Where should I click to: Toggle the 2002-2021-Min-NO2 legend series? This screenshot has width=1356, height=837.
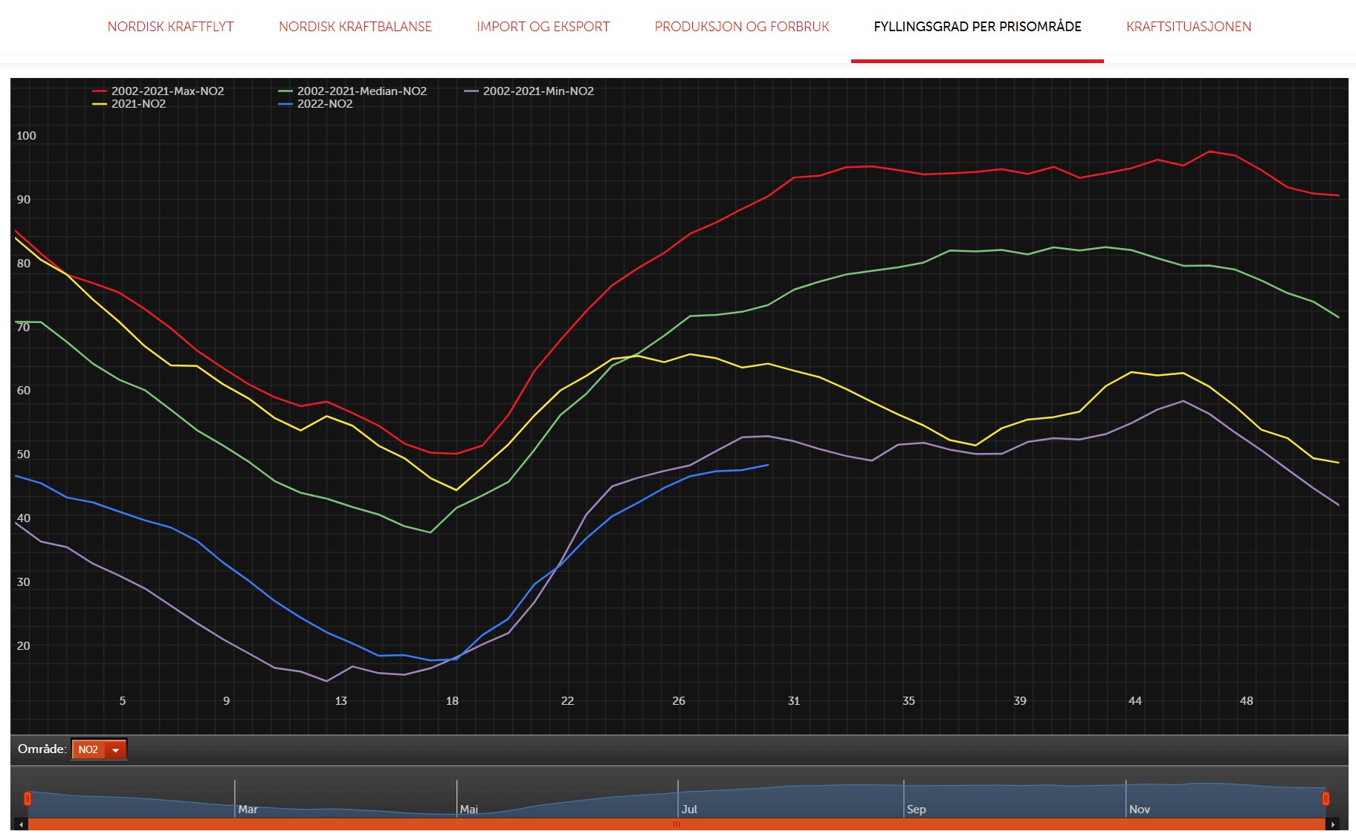click(x=529, y=91)
